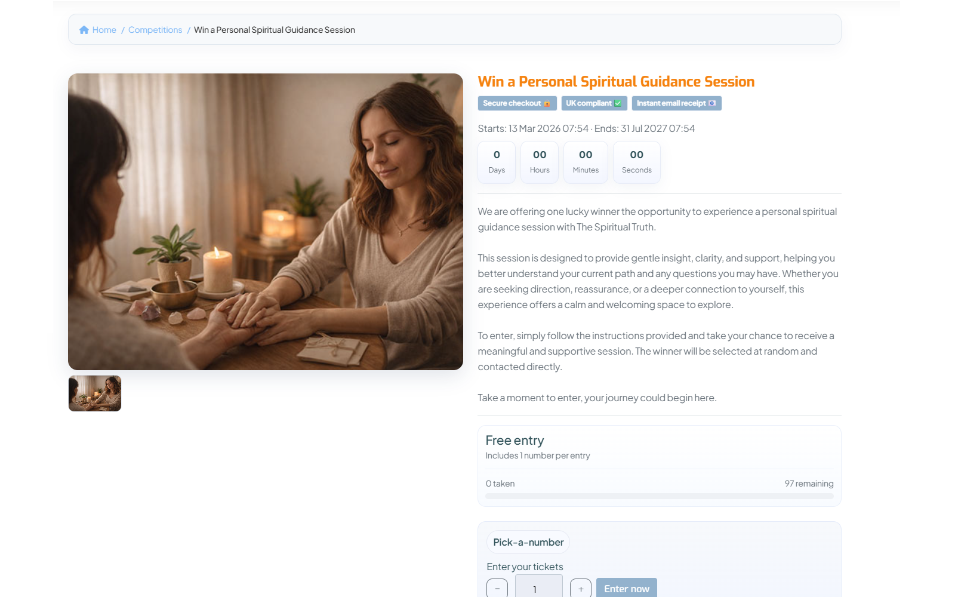The image size is (955, 597).
Task: Go to the Competitions breadcrumb link
Action: [x=155, y=30]
